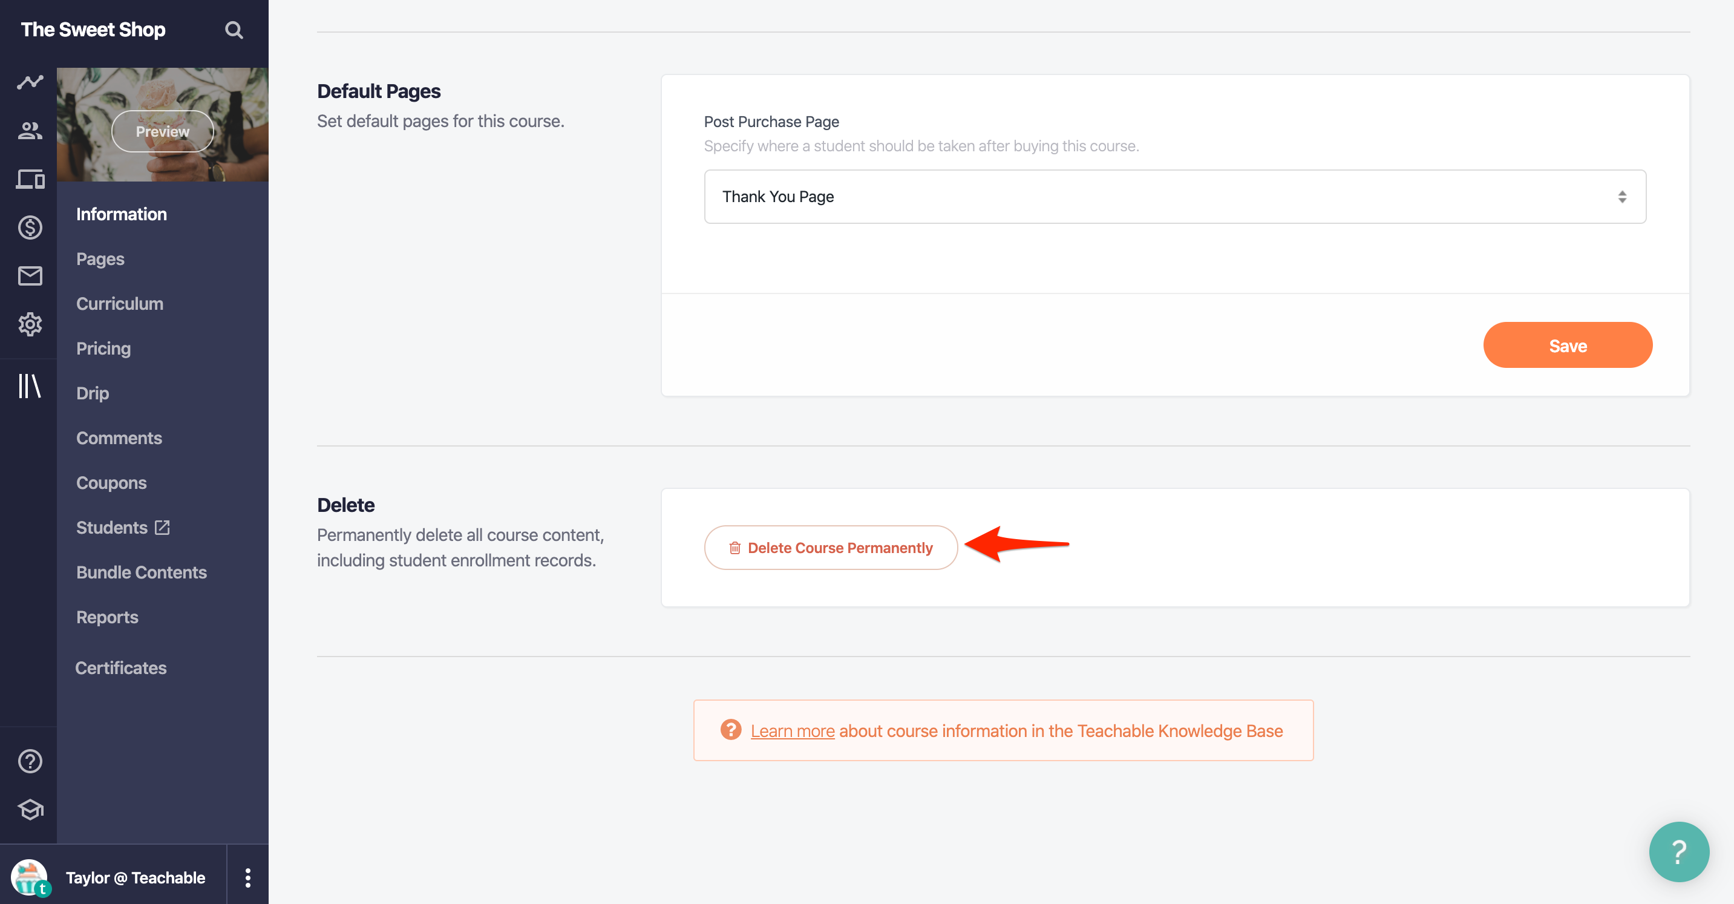Follow the Learn more link
1734x904 pixels.
(x=793, y=730)
